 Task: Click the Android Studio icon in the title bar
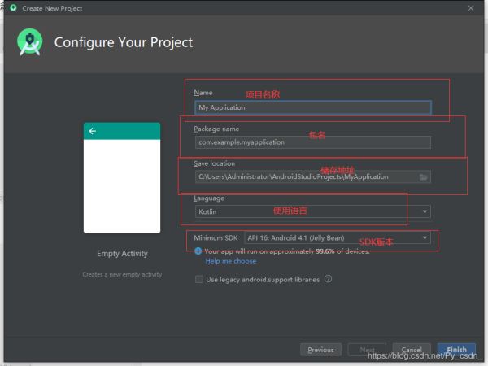coord(13,7)
